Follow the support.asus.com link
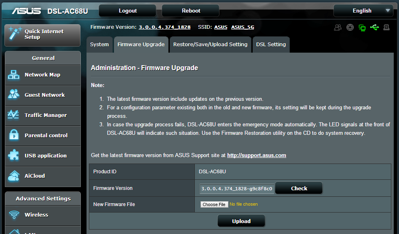 256,155
